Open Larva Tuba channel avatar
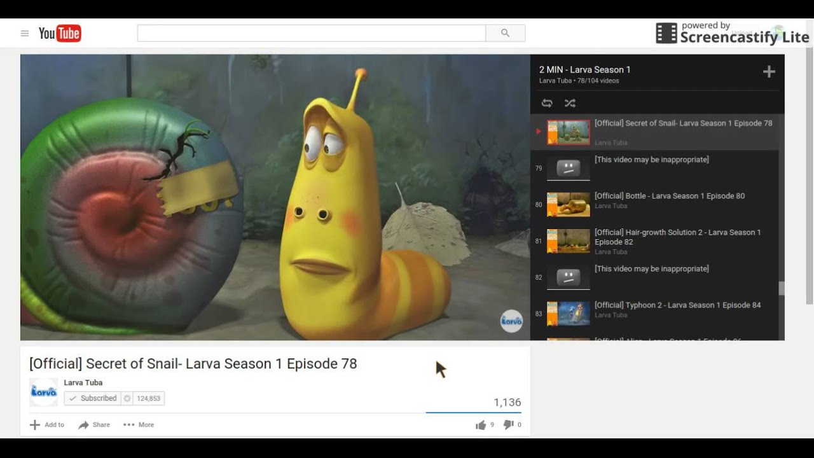 tap(44, 392)
